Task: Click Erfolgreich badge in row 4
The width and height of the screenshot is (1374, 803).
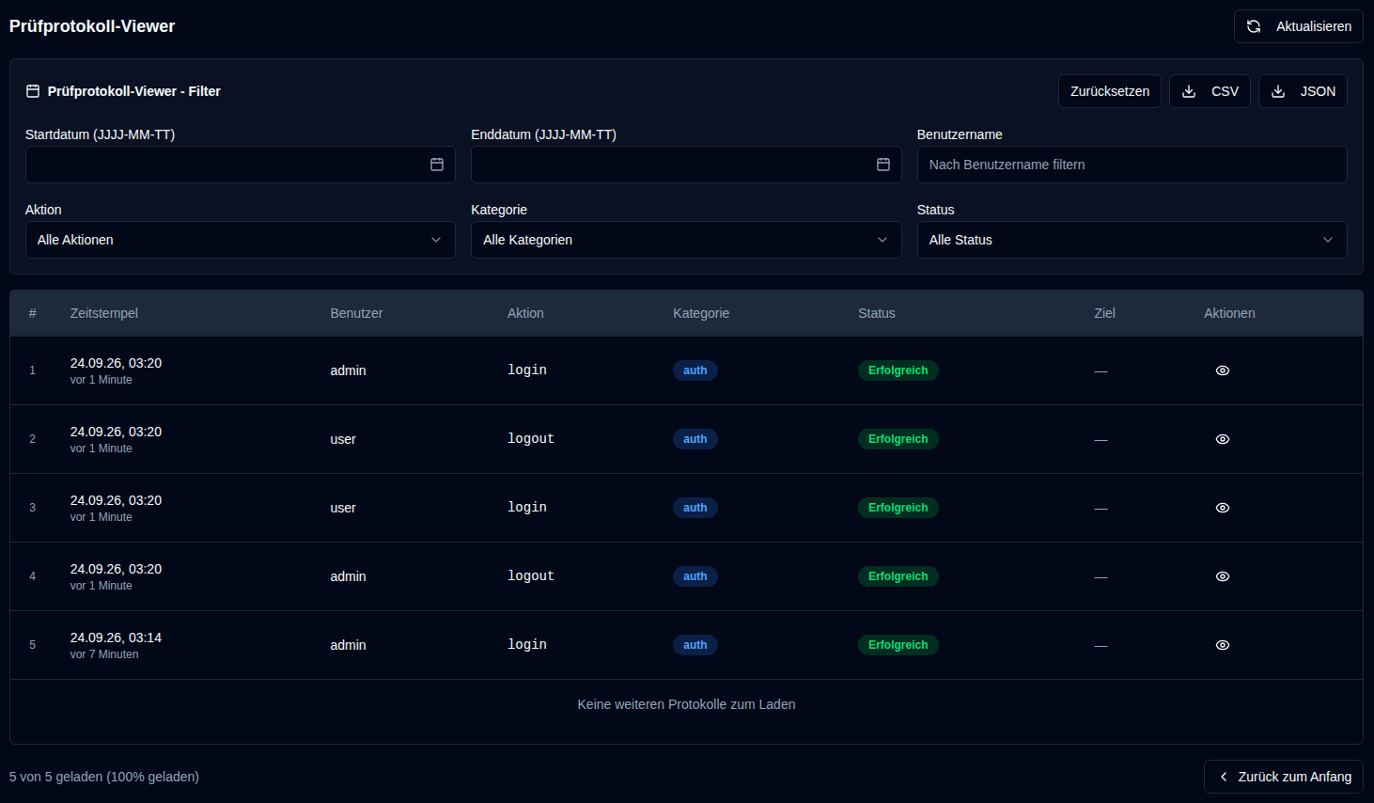Action: (898, 576)
